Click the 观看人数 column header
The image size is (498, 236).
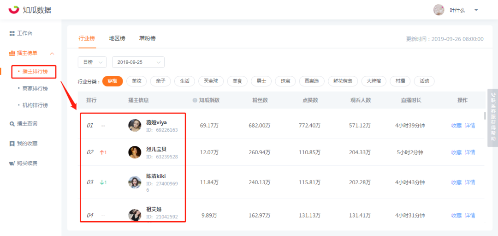coord(361,100)
